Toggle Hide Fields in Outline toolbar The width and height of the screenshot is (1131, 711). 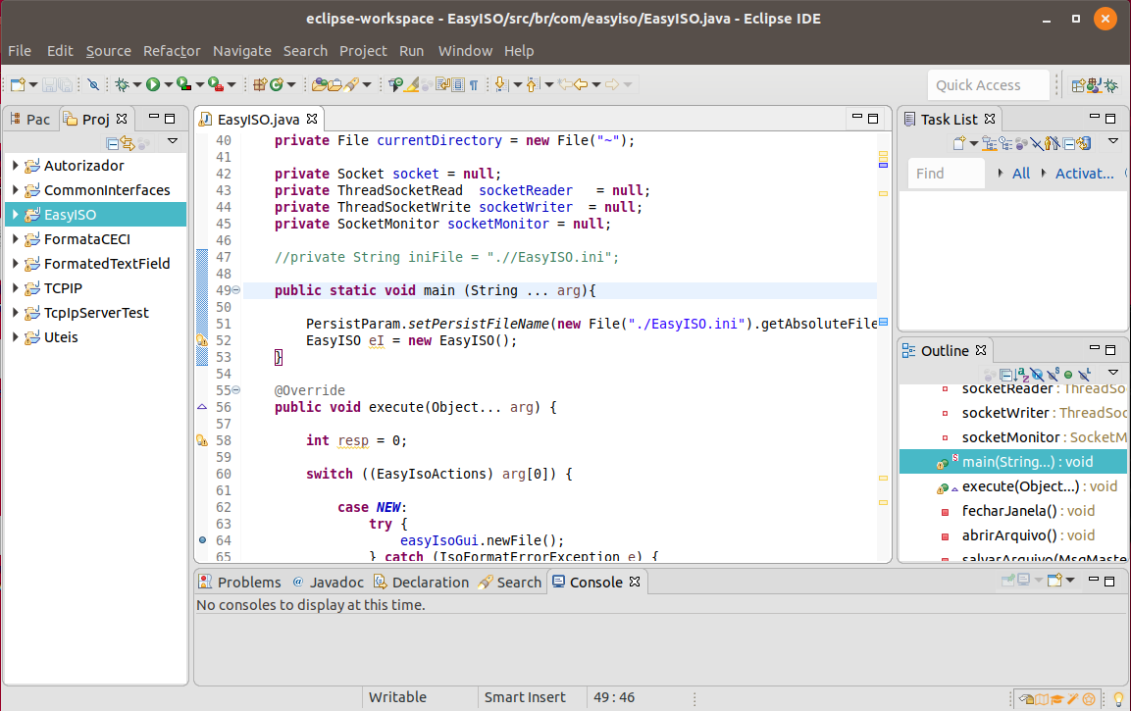1038,375
